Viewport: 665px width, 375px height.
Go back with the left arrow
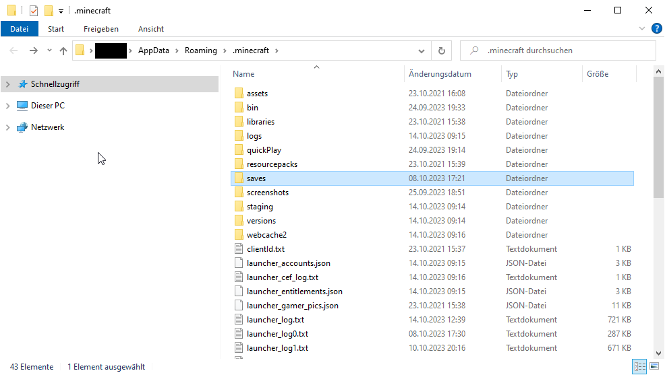(13, 50)
